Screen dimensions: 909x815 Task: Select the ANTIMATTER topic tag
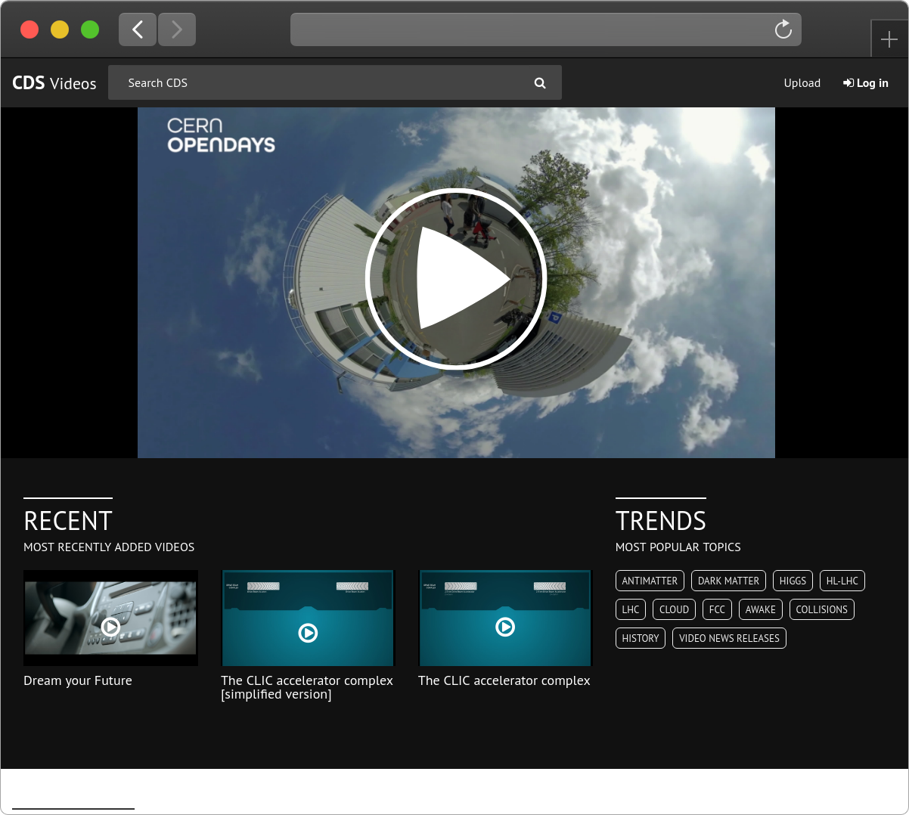[650, 581]
